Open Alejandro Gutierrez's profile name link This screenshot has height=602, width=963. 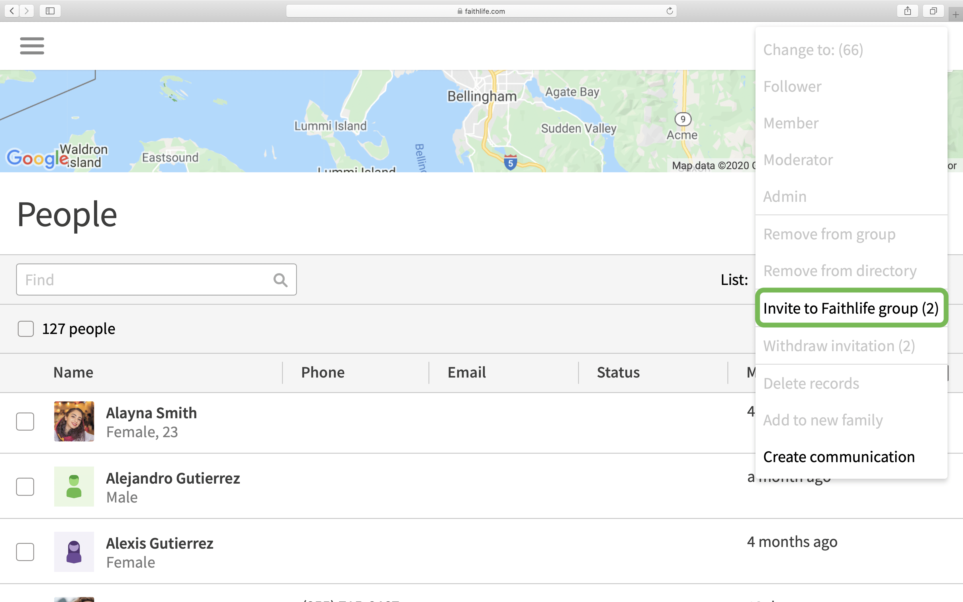pyautogui.click(x=173, y=478)
